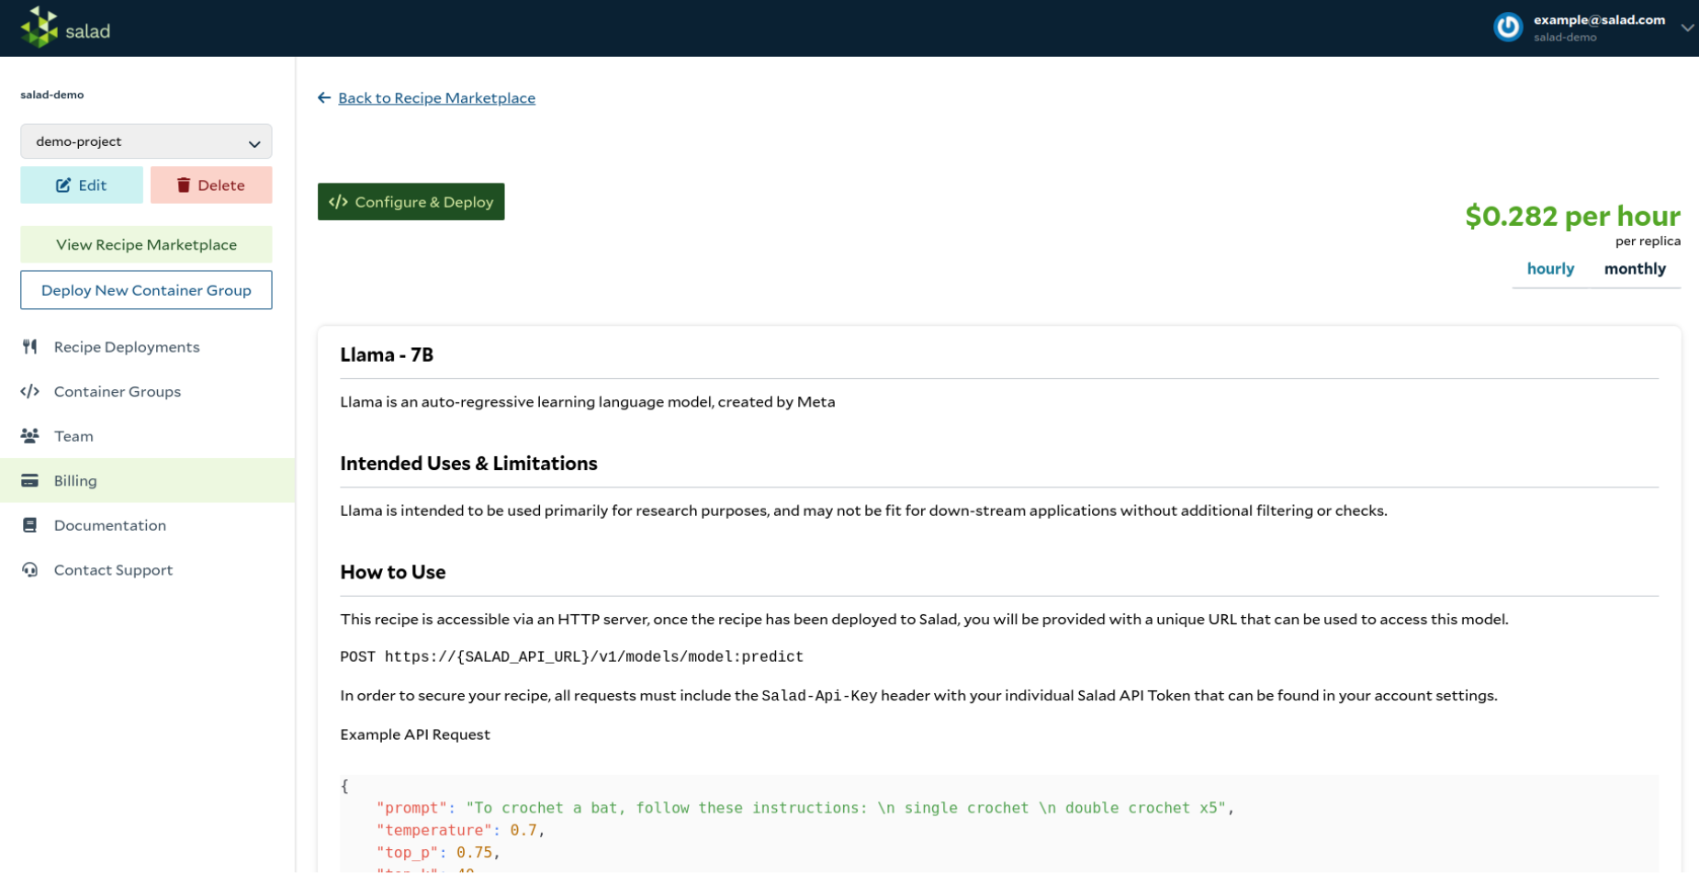The height and width of the screenshot is (874, 1699).
Task: Click the Example API Request label
Action: click(x=415, y=734)
